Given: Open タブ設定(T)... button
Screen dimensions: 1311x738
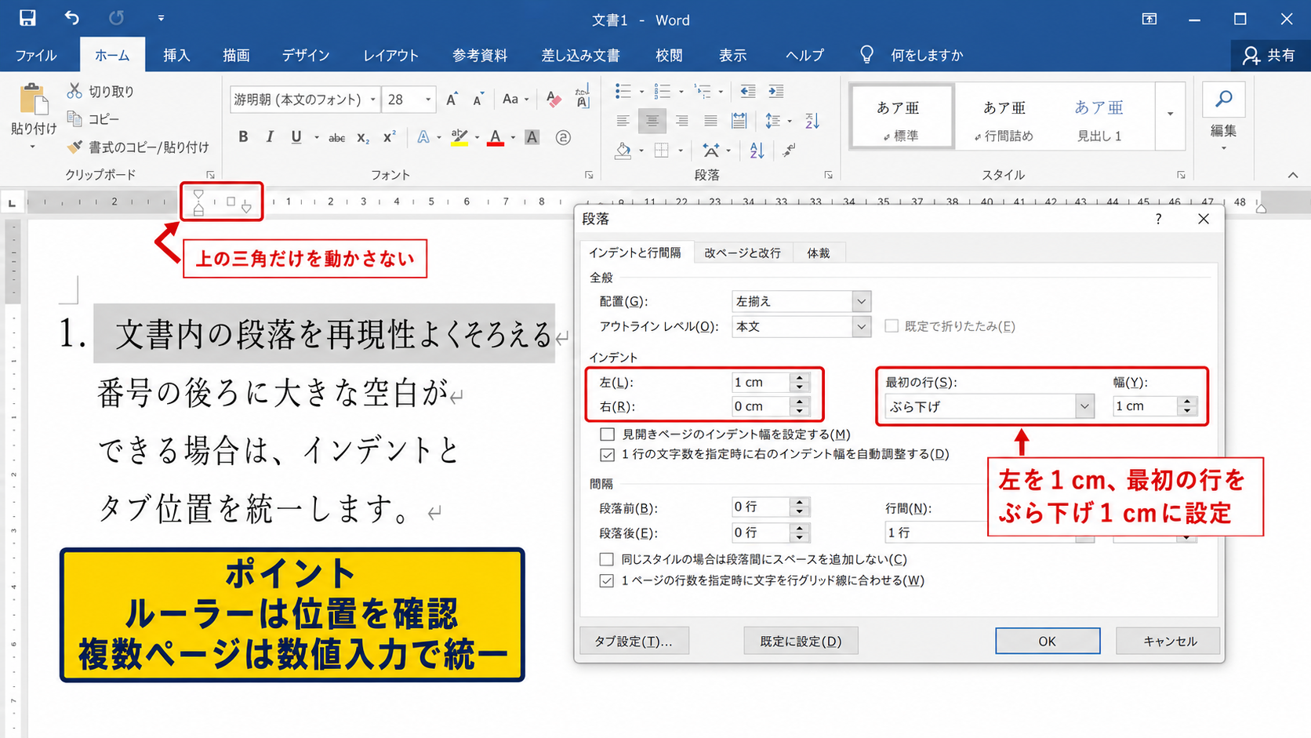Looking at the screenshot, I should (634, 641).
